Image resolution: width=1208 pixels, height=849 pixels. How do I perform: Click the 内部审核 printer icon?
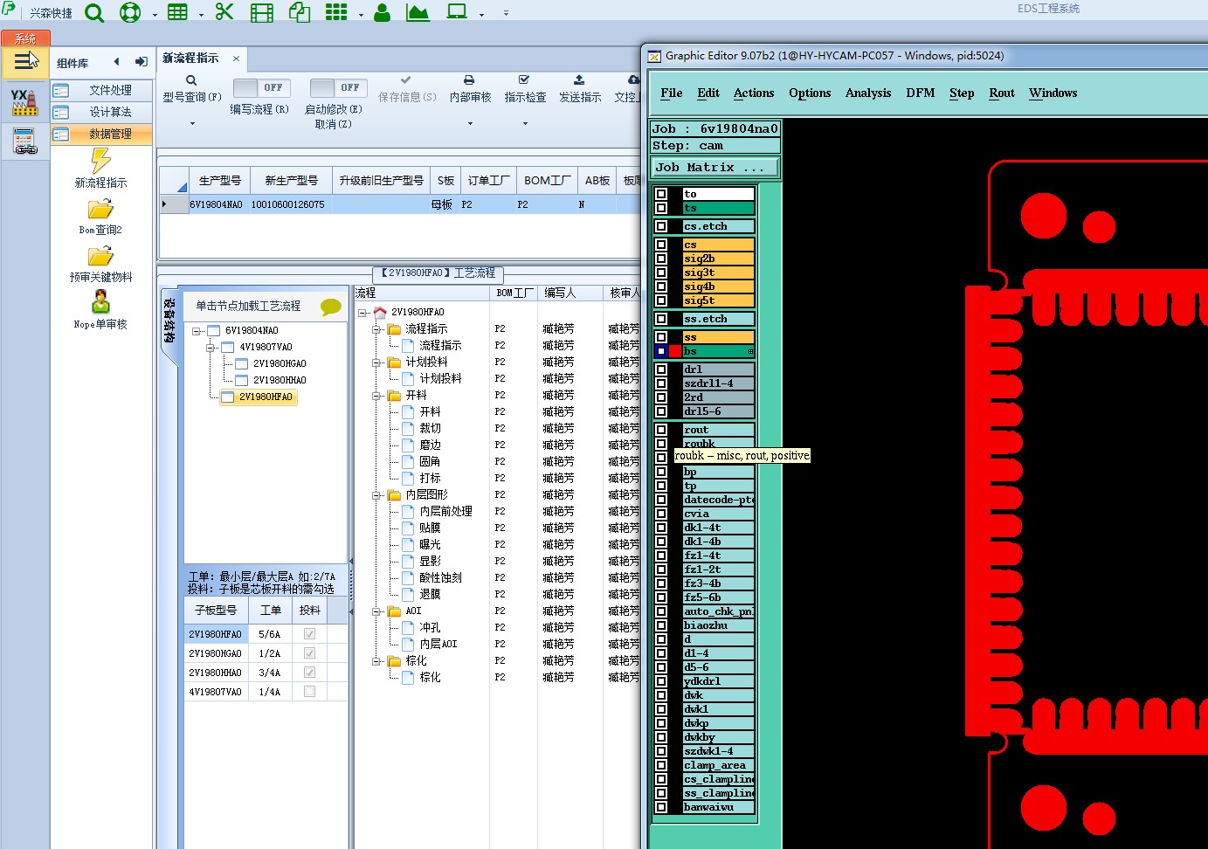[469, 79]
